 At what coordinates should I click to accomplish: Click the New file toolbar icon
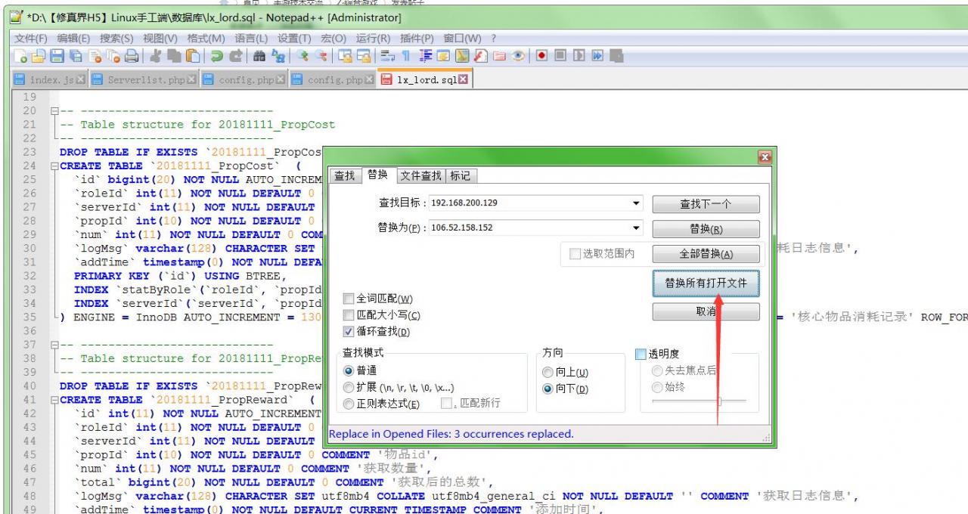pos(22,57)
